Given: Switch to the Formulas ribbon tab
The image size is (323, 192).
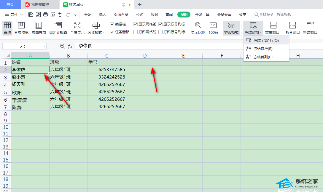Looking at the screenshot, I should point(139,15).
